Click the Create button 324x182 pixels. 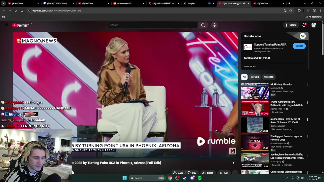pyautogui.click(x=291, y=25)
